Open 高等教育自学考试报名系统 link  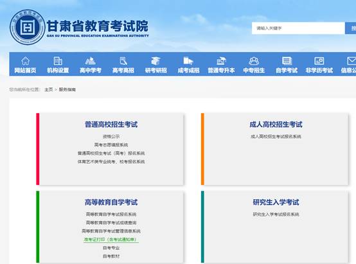(111, 215)
